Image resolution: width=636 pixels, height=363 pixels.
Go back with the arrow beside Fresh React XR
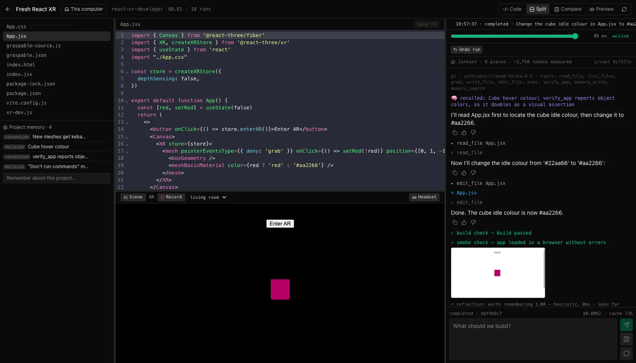(8, 9)
